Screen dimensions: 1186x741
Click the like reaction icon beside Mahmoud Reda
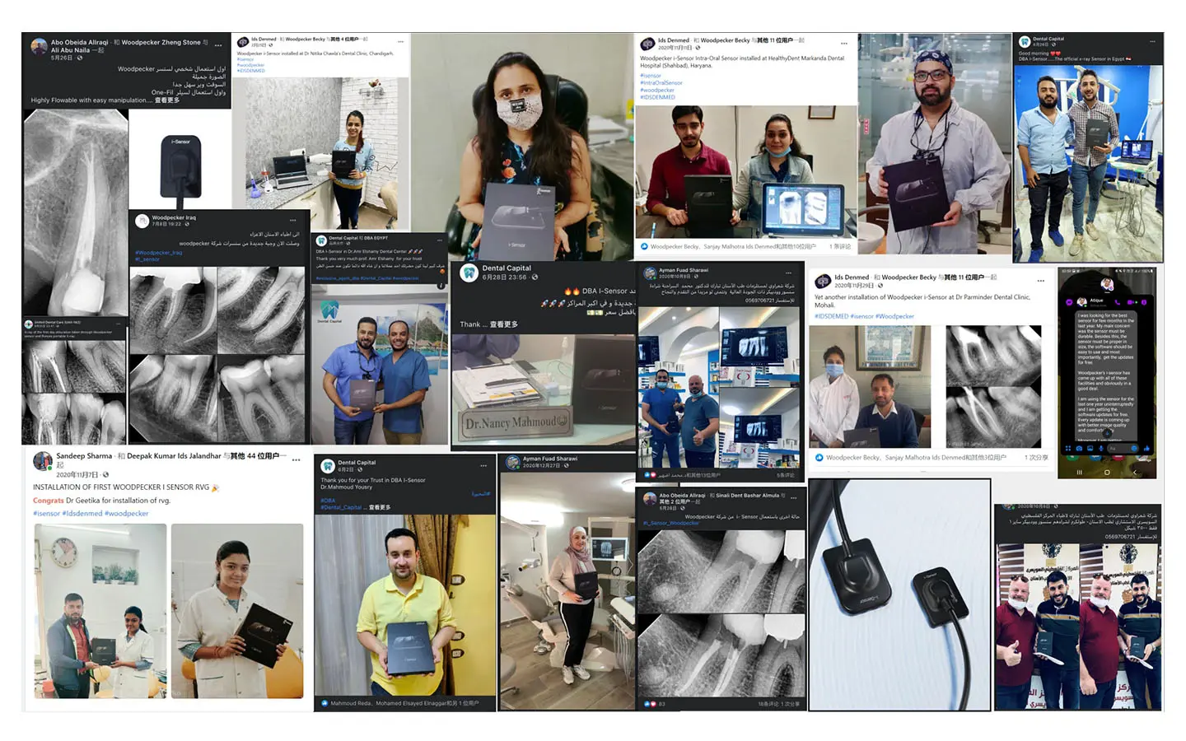[325, 703]
